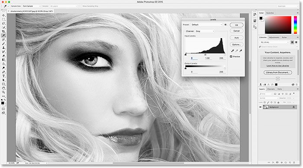
Task: Switch to the Paths tab
Action: point(280,89)
